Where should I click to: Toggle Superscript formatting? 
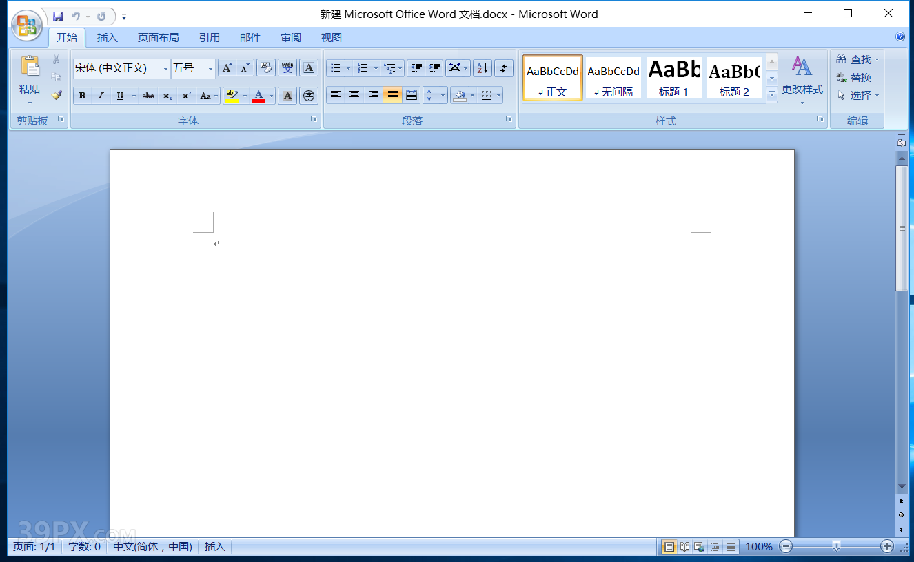186,96
